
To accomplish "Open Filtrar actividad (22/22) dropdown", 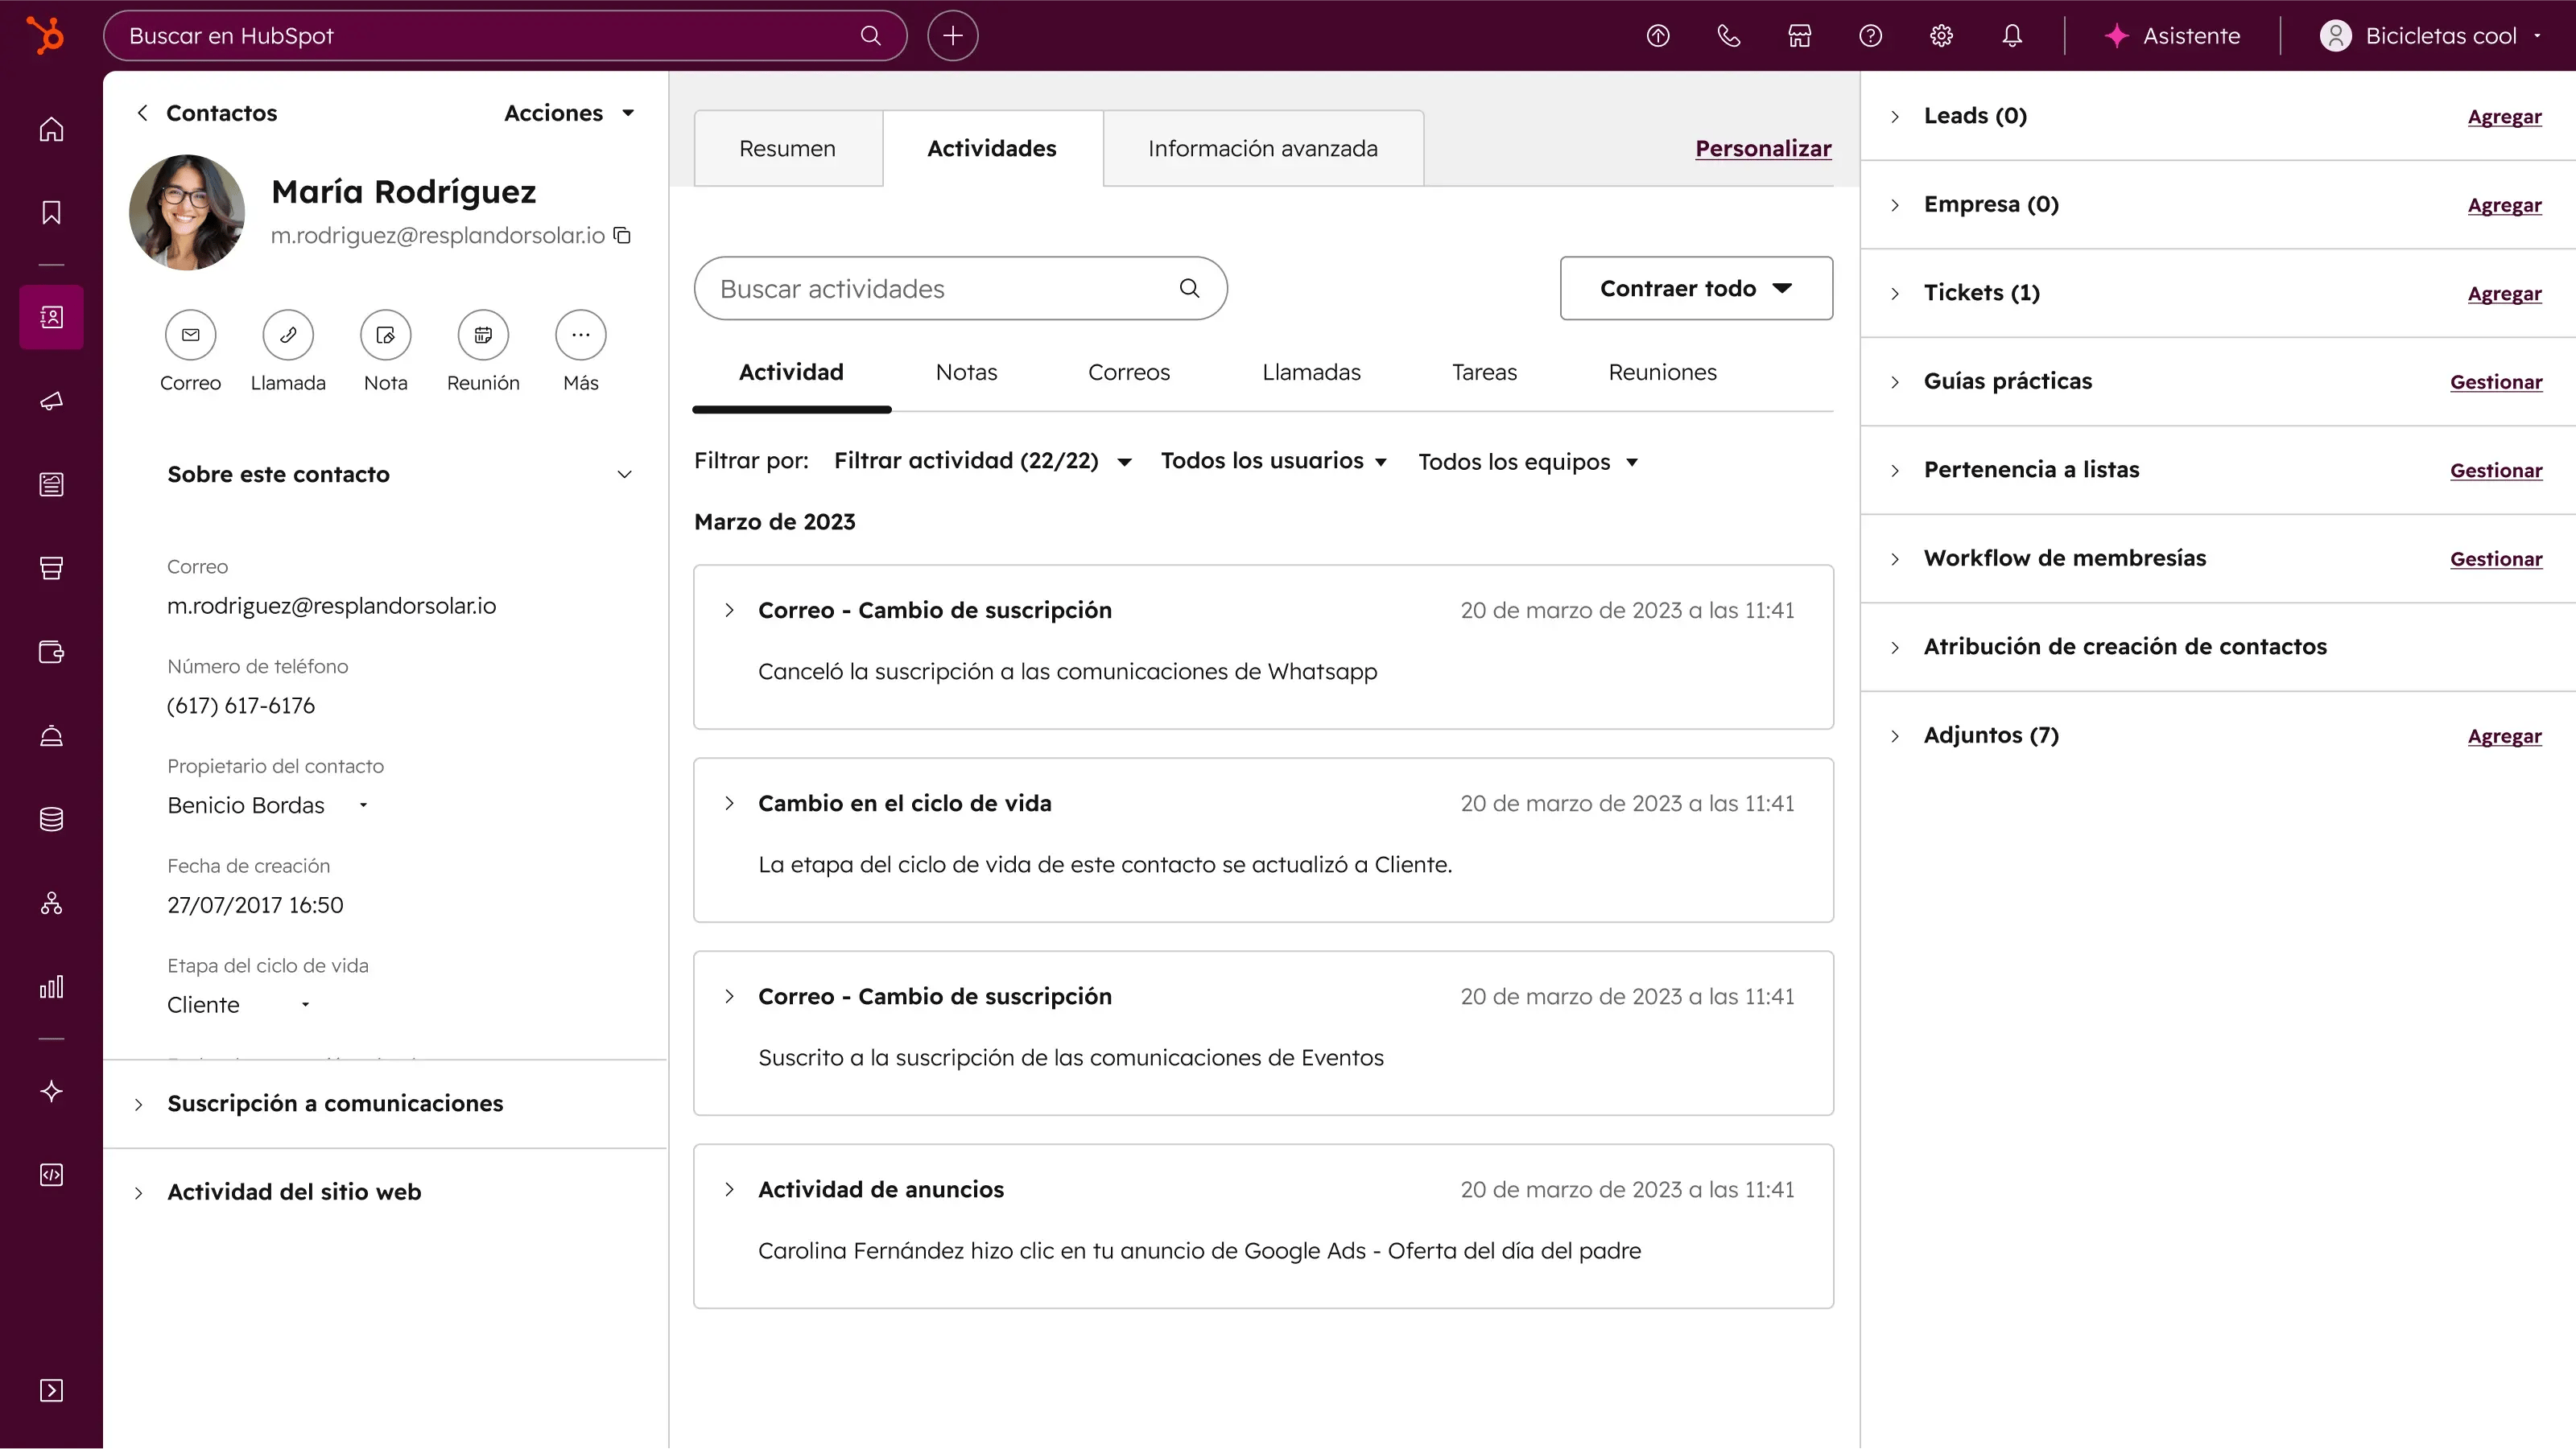I will tap(982, 461).
